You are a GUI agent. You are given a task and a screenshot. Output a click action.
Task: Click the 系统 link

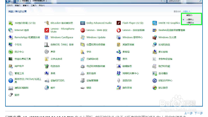pyautogui.click(x=53, y=73)
